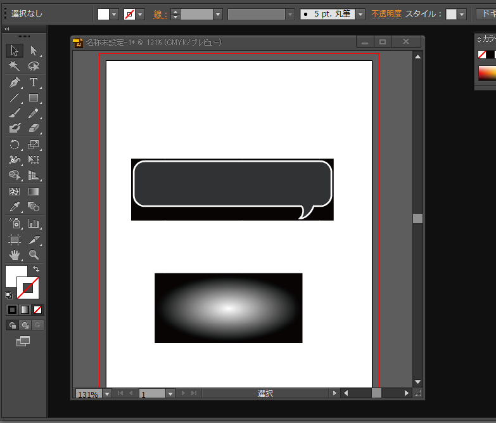Screen dimensions: 496x423
Task: Select the Selection (black arrow) tool
Action: (x=15, y=51)
